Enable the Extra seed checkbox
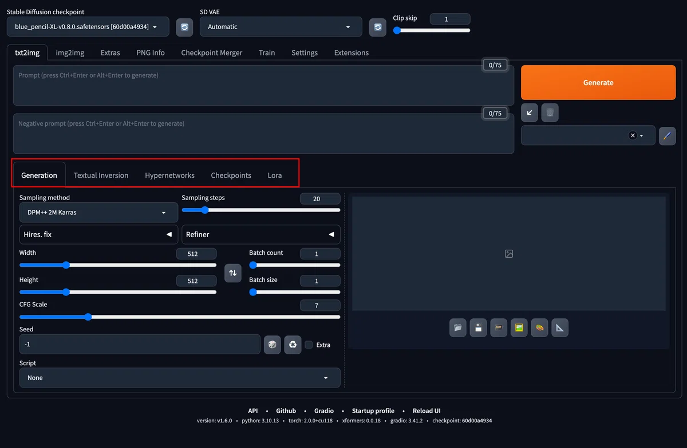 [x=309, y=345]
